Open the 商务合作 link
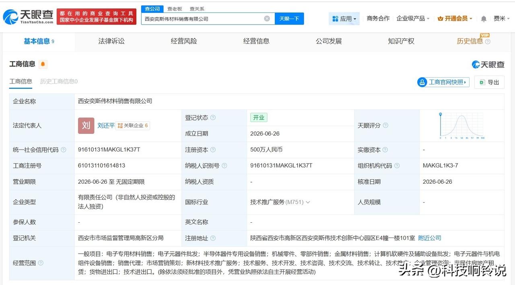This screenshot has width=515, height=285. [378, 18]
